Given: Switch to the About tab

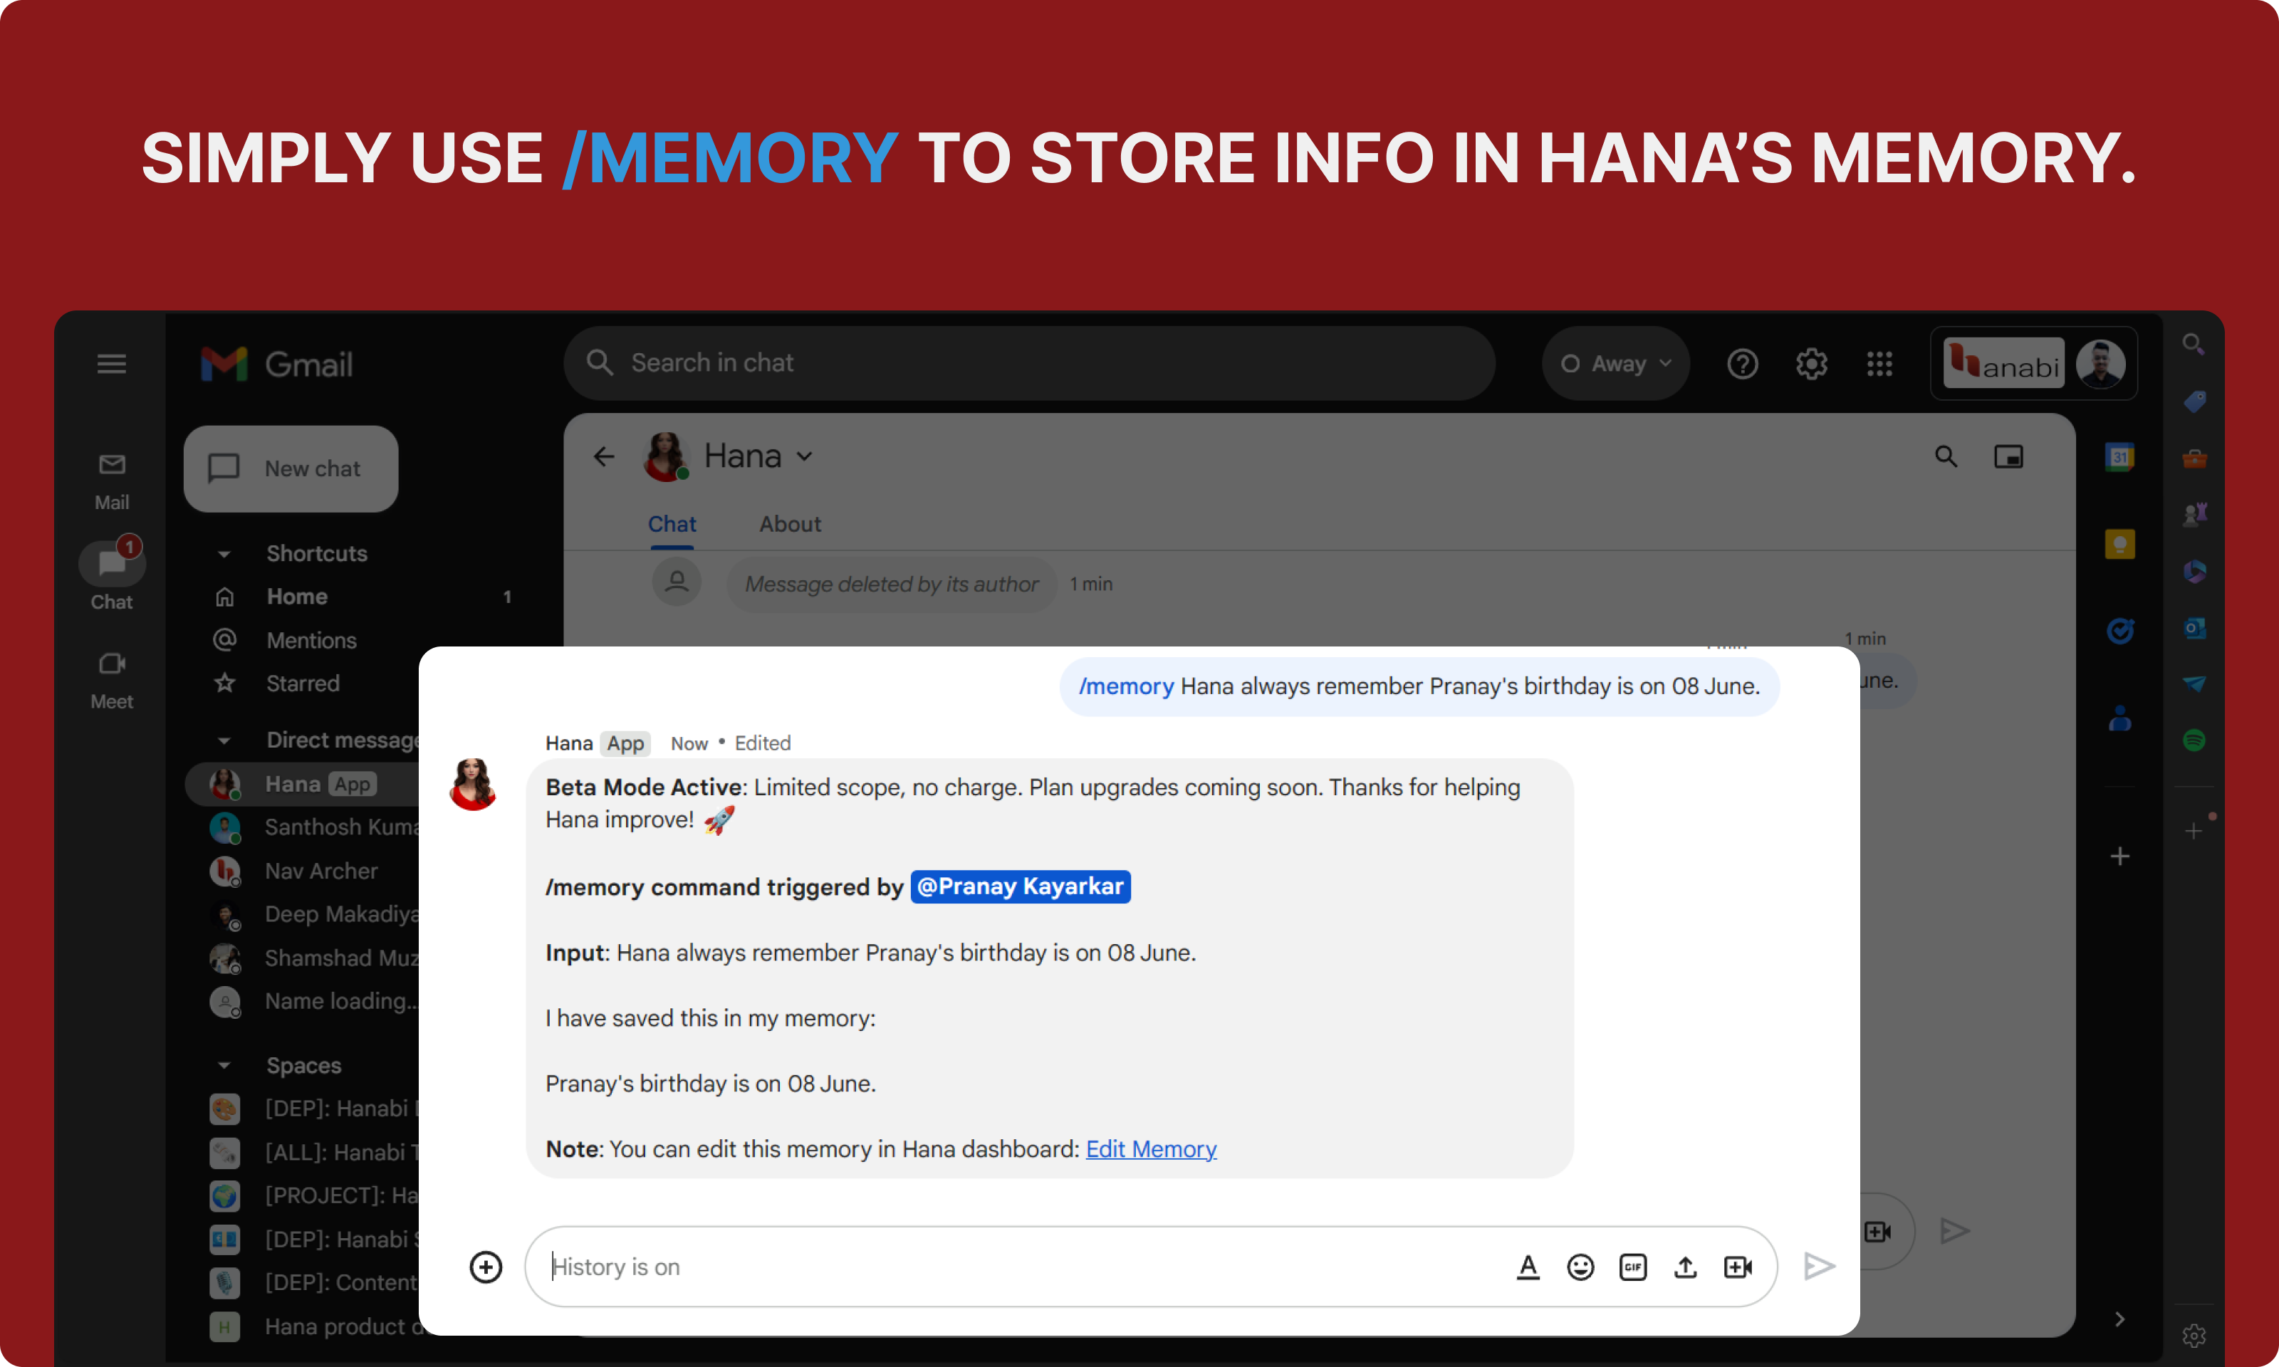Looking at the screenshot, I should pyautogui.click(x=789, y=524).
